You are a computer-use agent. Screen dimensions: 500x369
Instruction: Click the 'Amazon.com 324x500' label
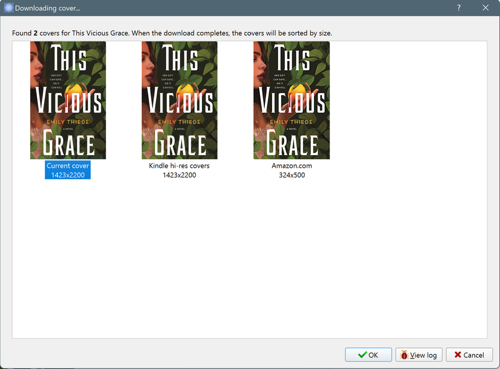tap(292, 170)
